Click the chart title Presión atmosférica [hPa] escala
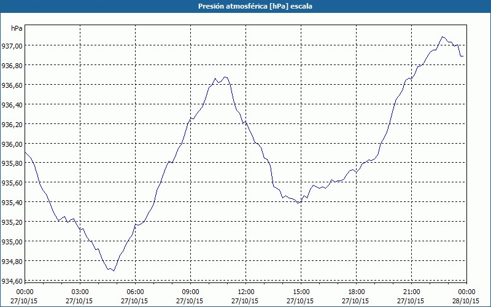Image resolution: width=491 pixels, height=307 pixels. click(x=255, y=6)
